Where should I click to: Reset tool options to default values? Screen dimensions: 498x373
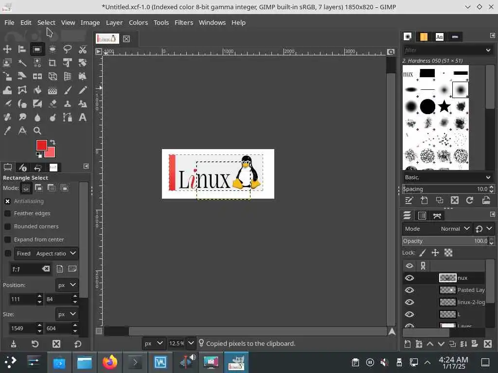tap(78, 344)
